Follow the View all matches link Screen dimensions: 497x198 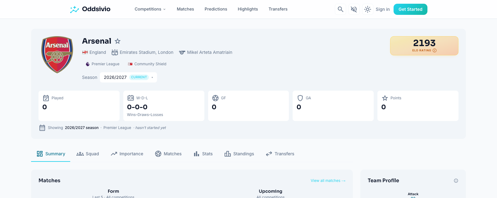coord(328,181)
